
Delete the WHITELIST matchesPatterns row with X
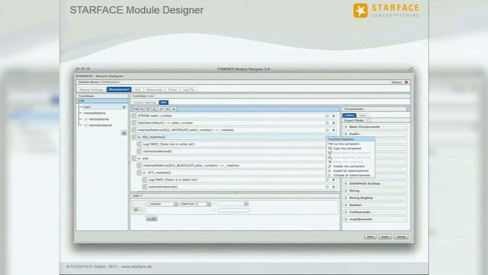[334, 130]
